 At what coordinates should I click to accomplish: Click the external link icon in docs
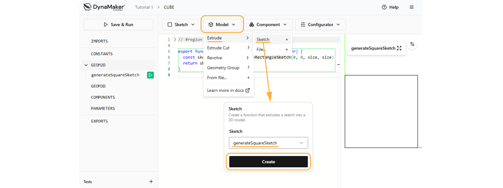click(248, 90)
